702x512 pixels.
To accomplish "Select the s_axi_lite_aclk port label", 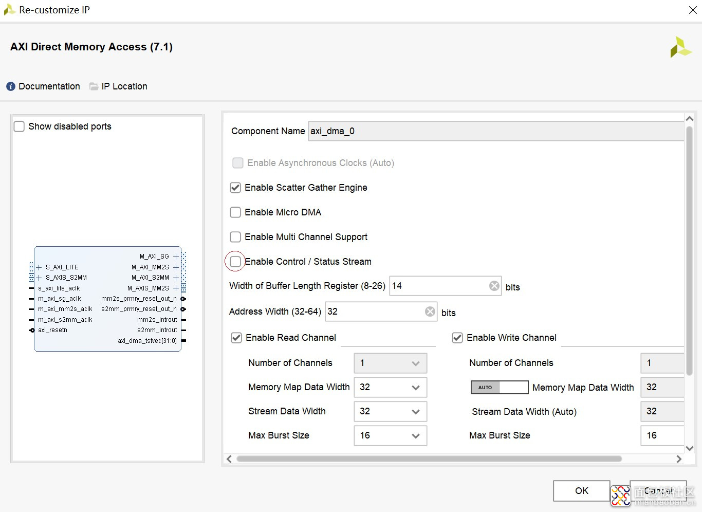I will point(59,288).
